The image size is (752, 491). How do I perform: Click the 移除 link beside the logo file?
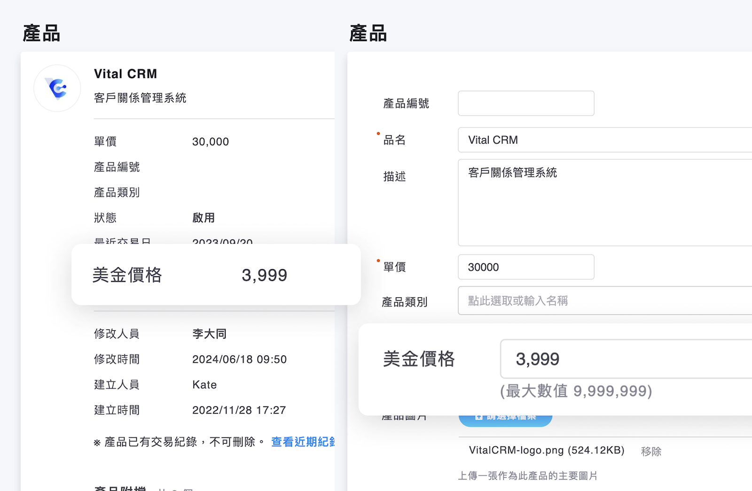pos(651,452)
